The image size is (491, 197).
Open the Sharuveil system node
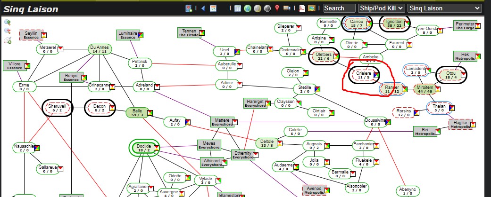pos(57,108)
